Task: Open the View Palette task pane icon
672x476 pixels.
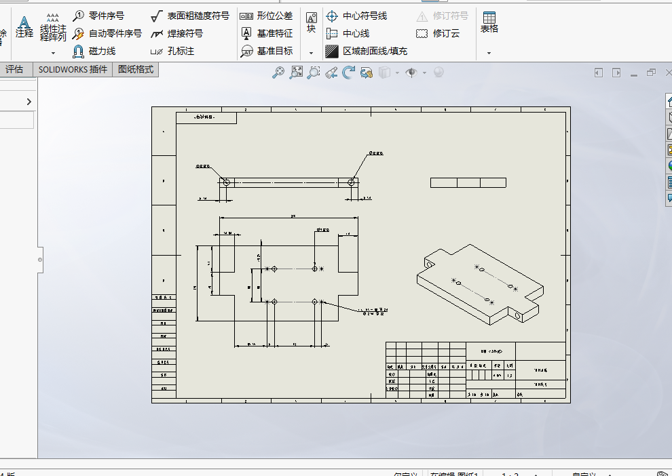Action: click(669, 150)
